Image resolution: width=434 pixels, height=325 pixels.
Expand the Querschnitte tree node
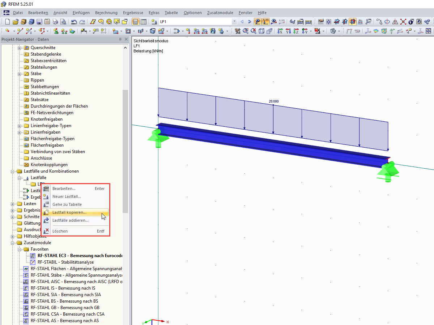(x=20, y=48)
